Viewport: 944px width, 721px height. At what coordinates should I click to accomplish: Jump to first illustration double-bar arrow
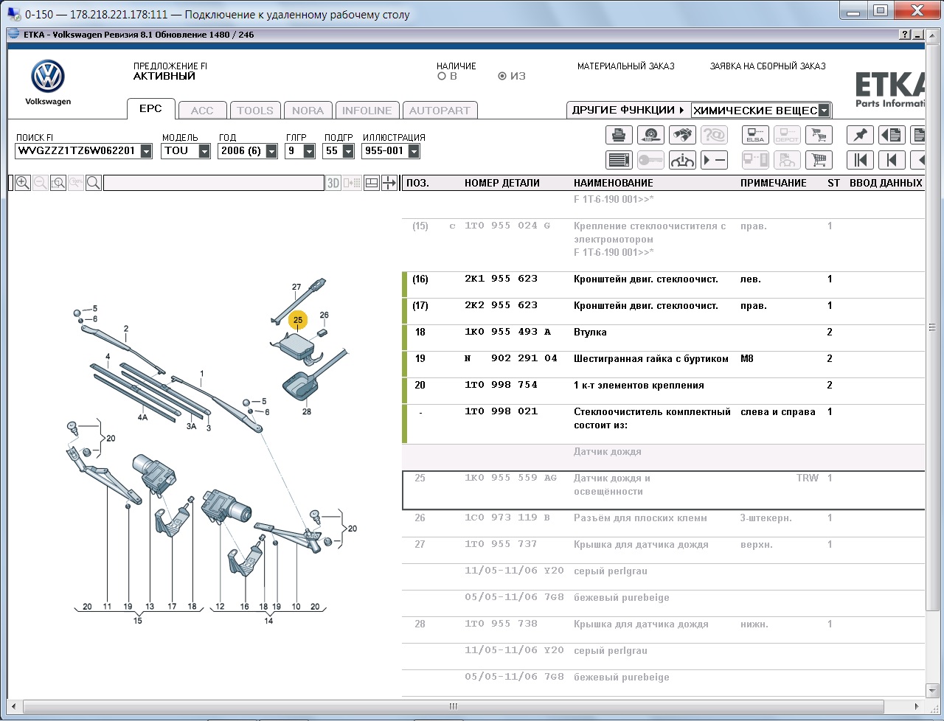point(860,159)
